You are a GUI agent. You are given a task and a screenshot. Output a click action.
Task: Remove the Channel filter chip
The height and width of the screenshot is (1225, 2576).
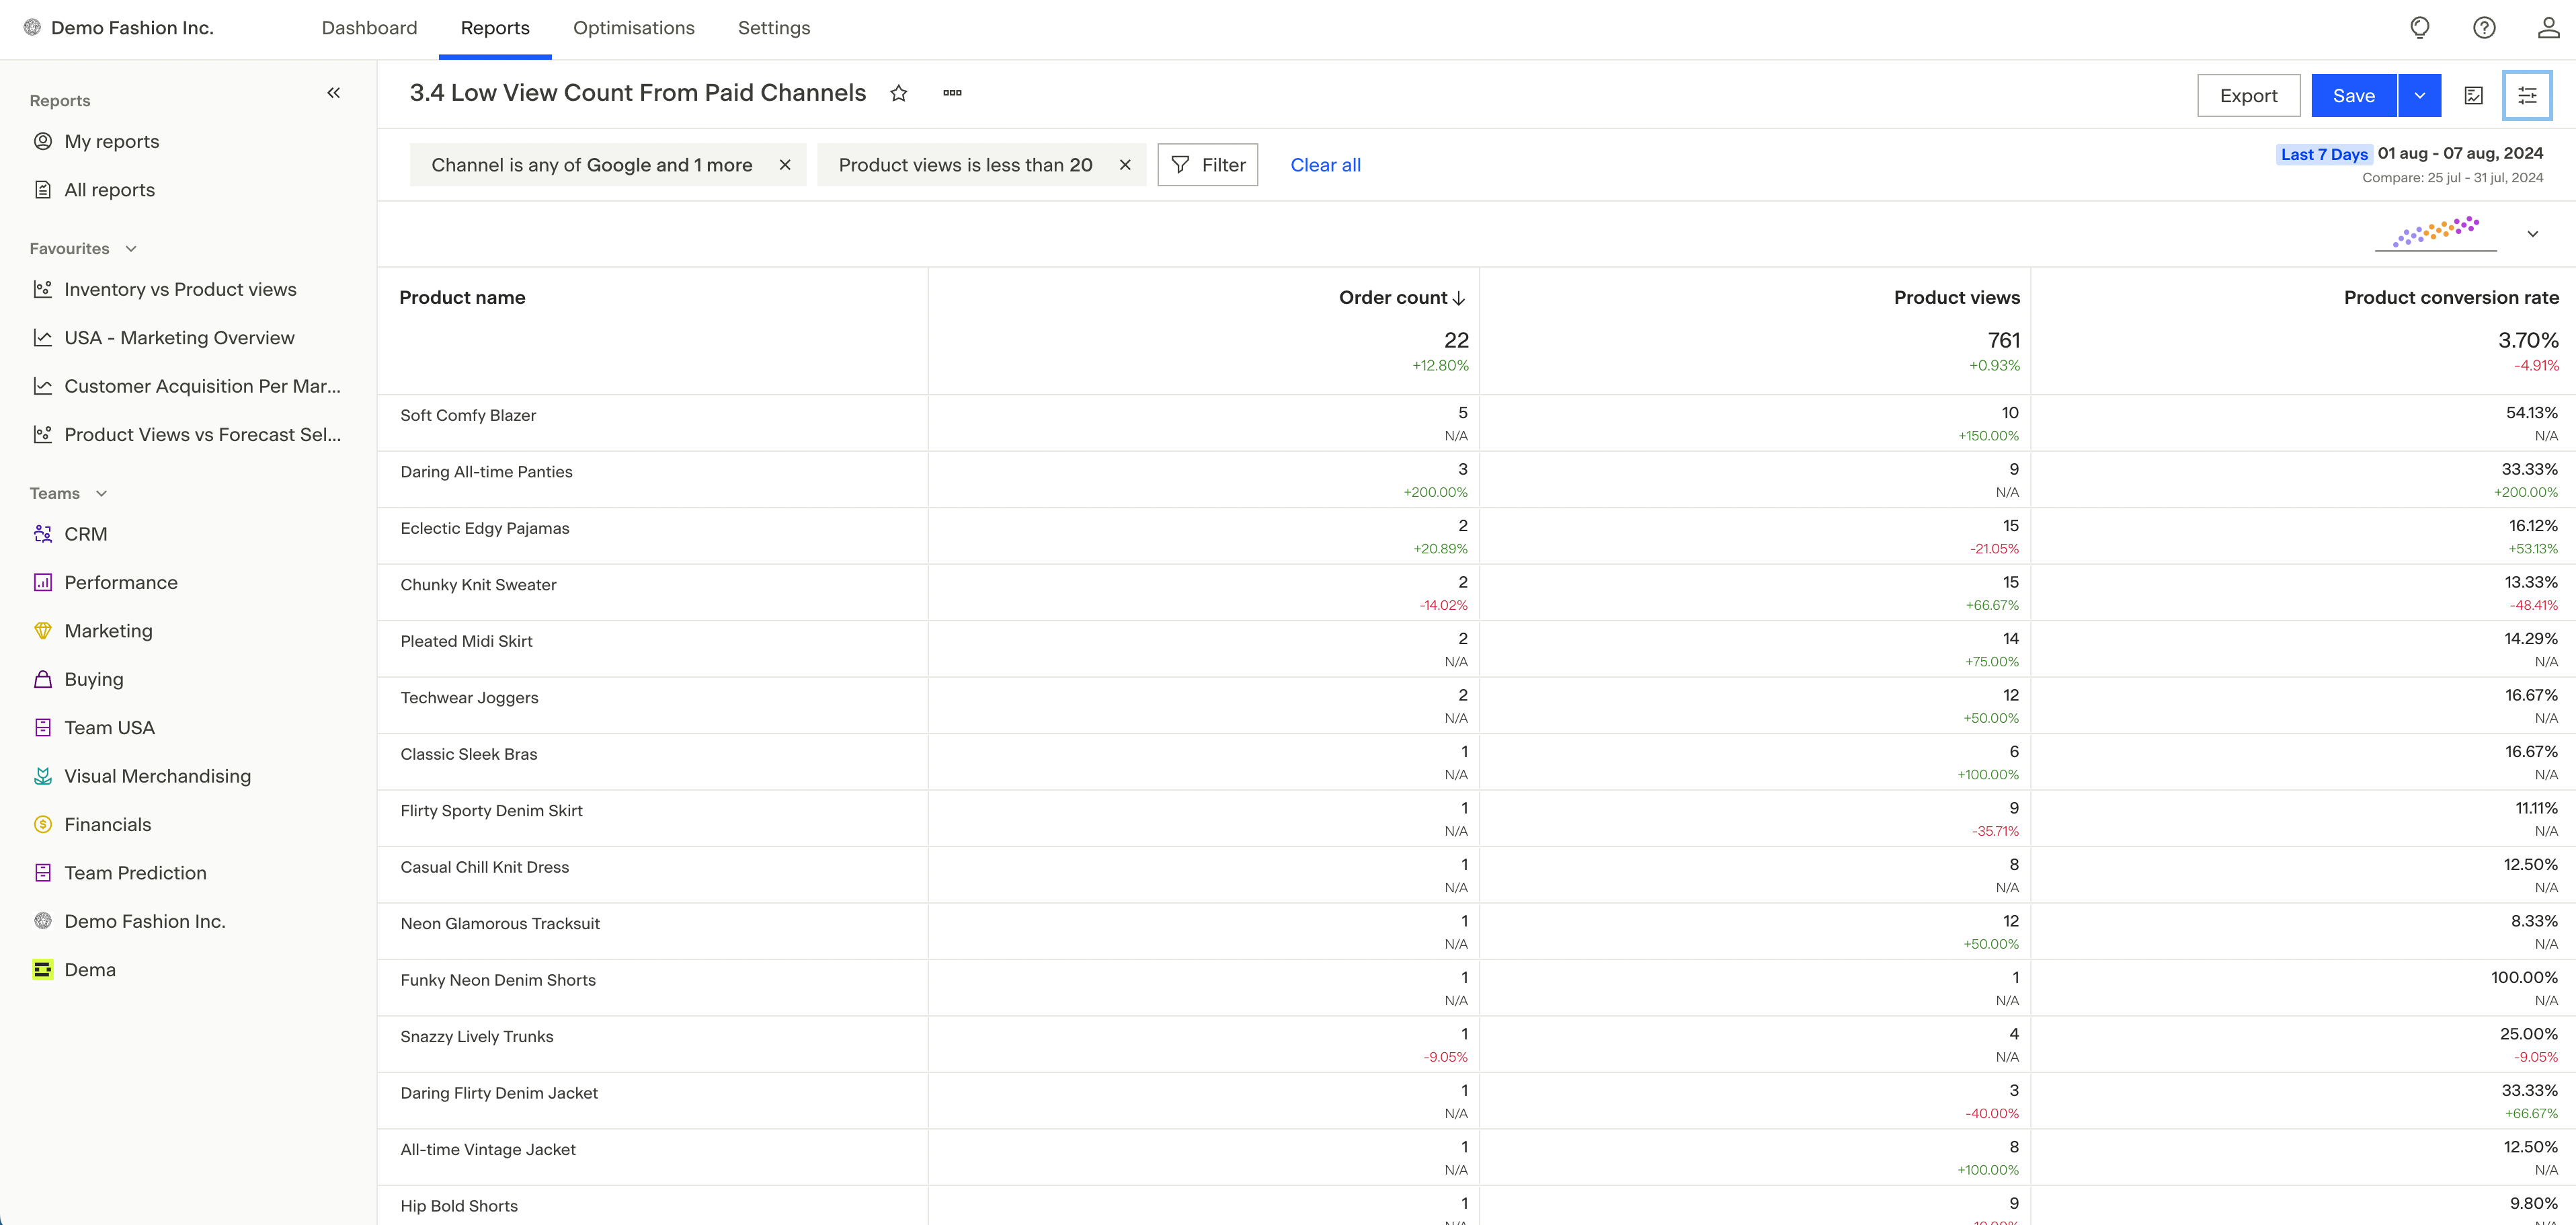(785, 165)
